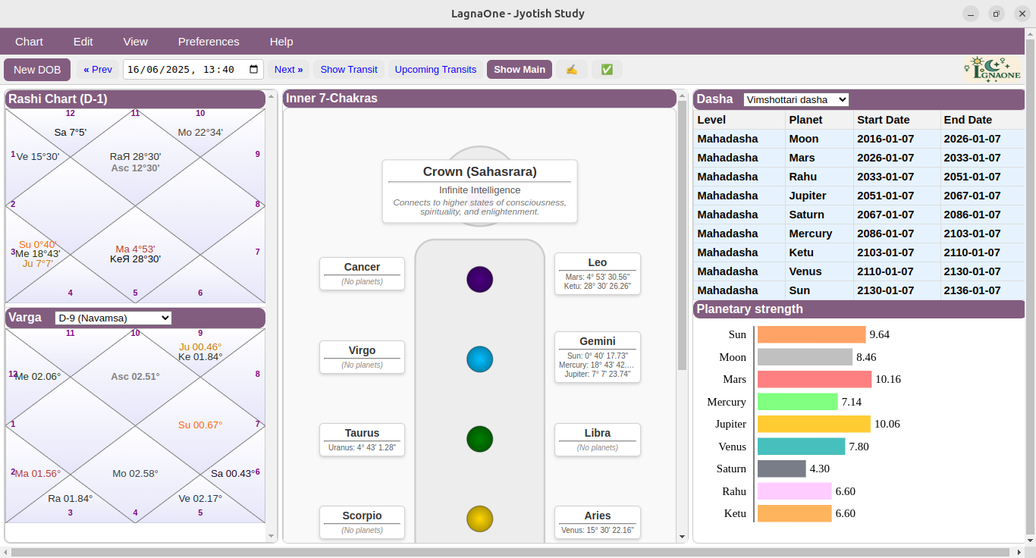Screen dimensions: 1036x558
Task: Click the Mars strength bar
Action: coord(815,379)
